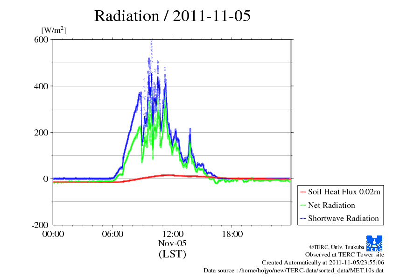The image size is (393, 278).
Task: Click the '©TERC, Univ. Tsukuba' credit text
Action: point(337,247)
